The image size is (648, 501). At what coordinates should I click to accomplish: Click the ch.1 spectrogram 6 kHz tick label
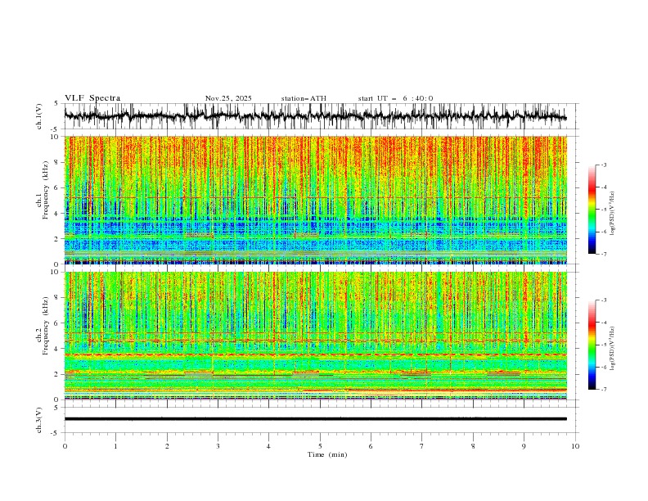[x=58, y=188]
